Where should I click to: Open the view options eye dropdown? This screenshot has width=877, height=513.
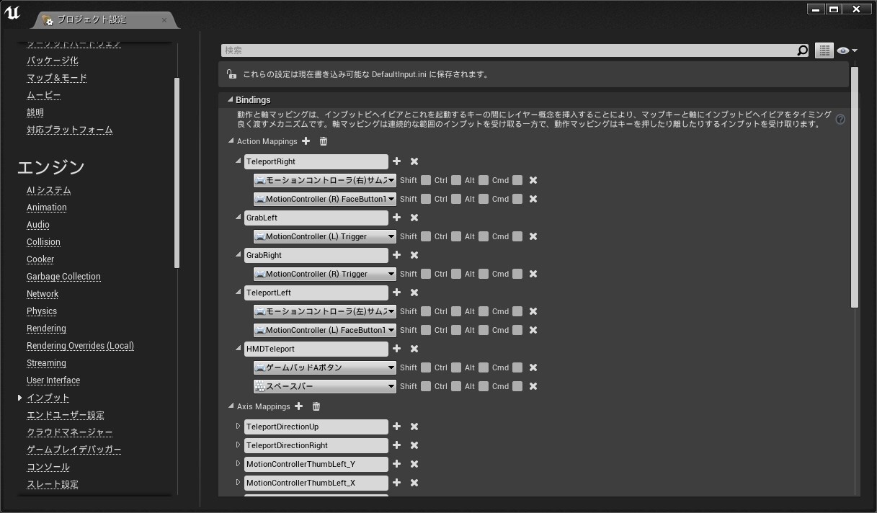[847, 50]
